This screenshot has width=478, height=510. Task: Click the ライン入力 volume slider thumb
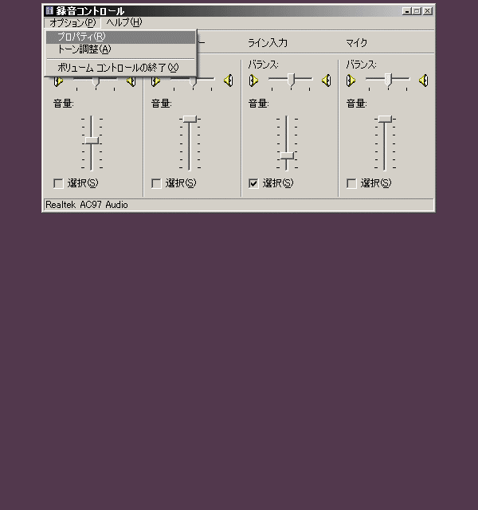tap(287, 155)
